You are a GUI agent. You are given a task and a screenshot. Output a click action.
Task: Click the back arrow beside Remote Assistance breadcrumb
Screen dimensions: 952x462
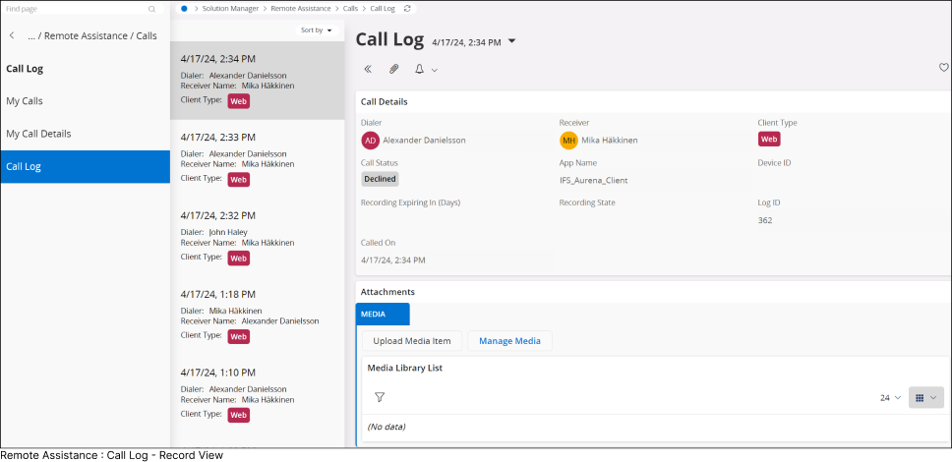point(12,35)
